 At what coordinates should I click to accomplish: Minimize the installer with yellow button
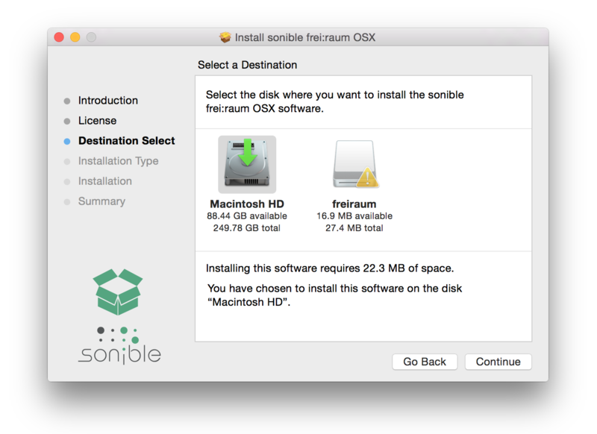75,37
